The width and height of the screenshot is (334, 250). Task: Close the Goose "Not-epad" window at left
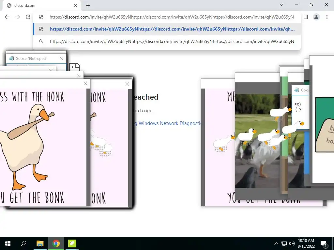[x=61, y=58]
